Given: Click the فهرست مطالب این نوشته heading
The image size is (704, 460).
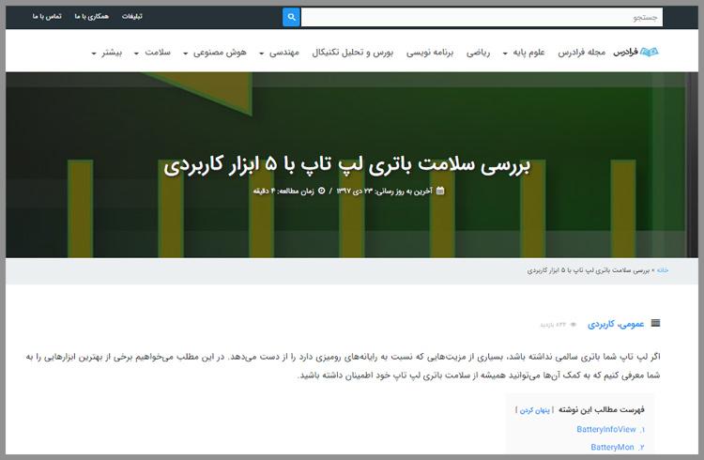Looking at the screenshot, I should (601, 409).
